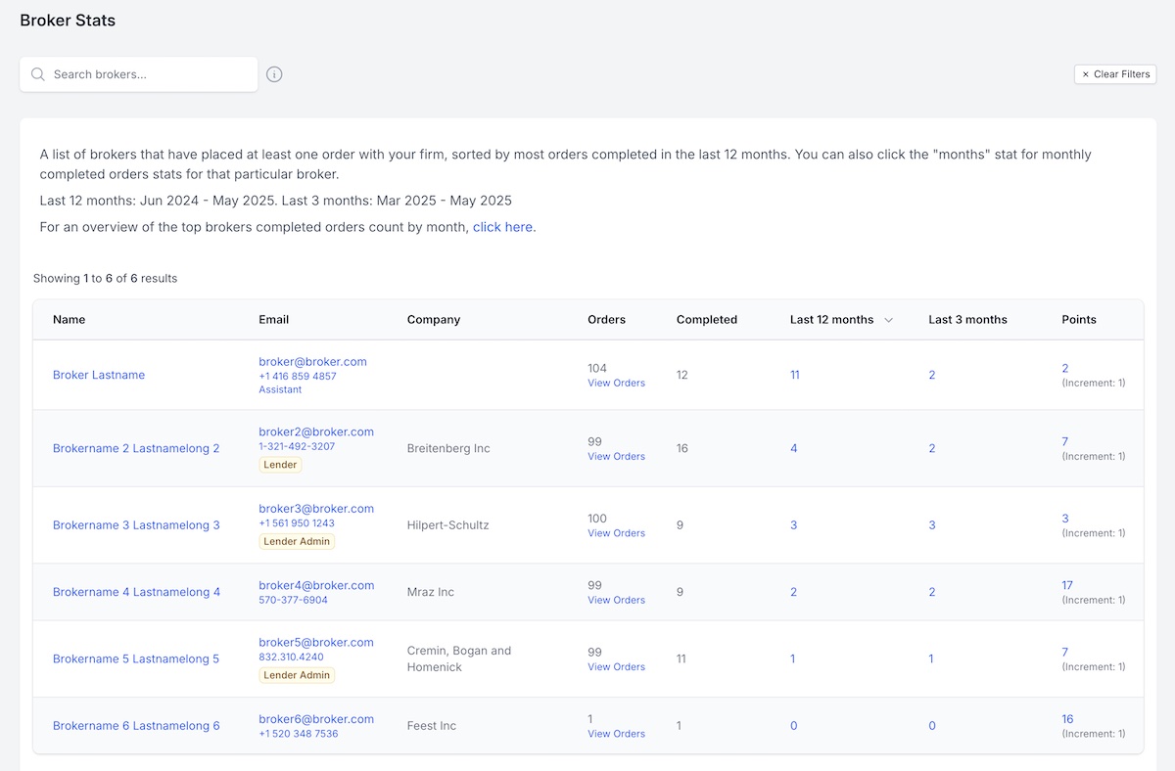The height and width of the screenshot is (771, 1175).
Task: Click company Mraz Inc
Action: [431, 592]
